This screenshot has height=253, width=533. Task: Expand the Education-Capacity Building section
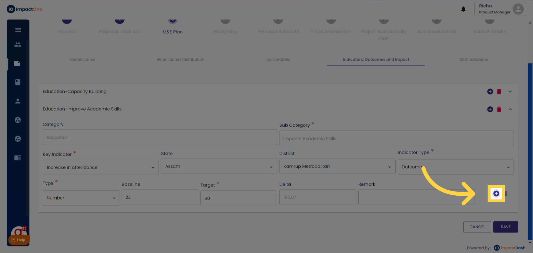pyautogui.click(x=510, y=91)
